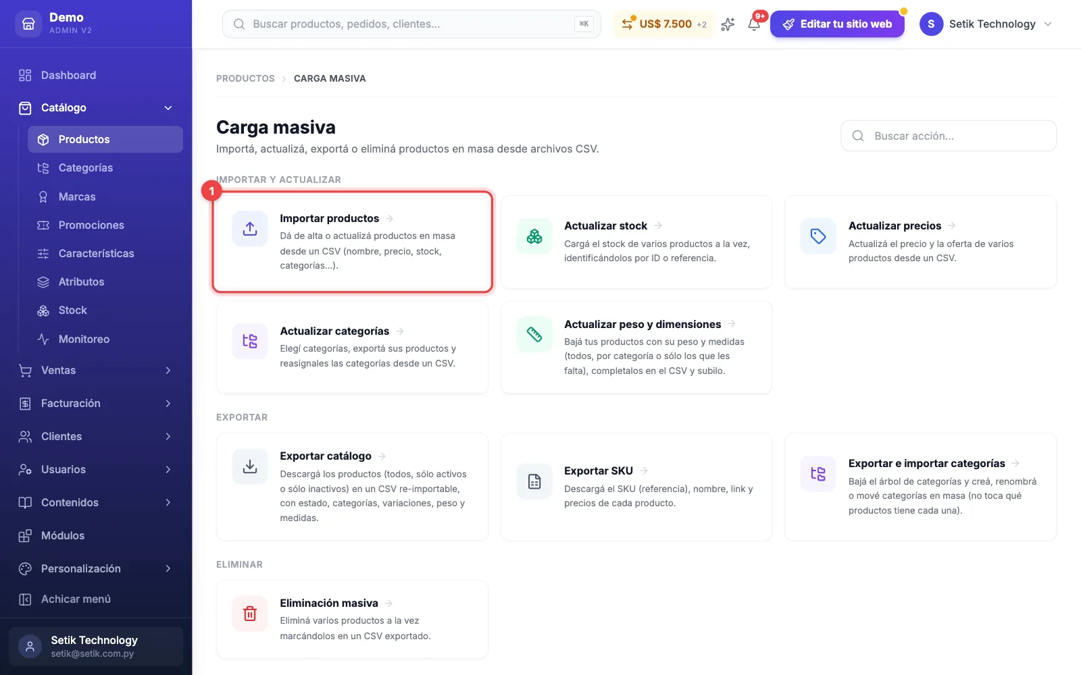This screenshot has width=1081, height=675.
Task: Open Promociones in the catalog submenu
Action: (105, 225)
